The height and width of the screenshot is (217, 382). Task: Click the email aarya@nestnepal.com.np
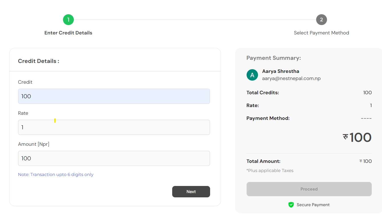coord(291,78)
